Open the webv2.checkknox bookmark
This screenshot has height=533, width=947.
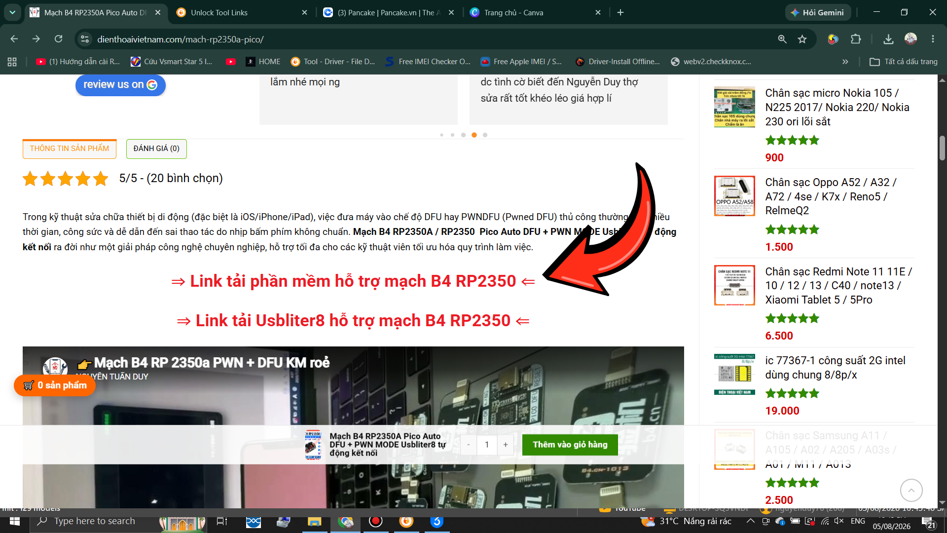click(x=711, y=62)
